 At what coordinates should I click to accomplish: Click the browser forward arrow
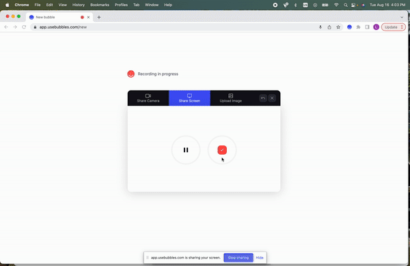click(x=15, y=27)
